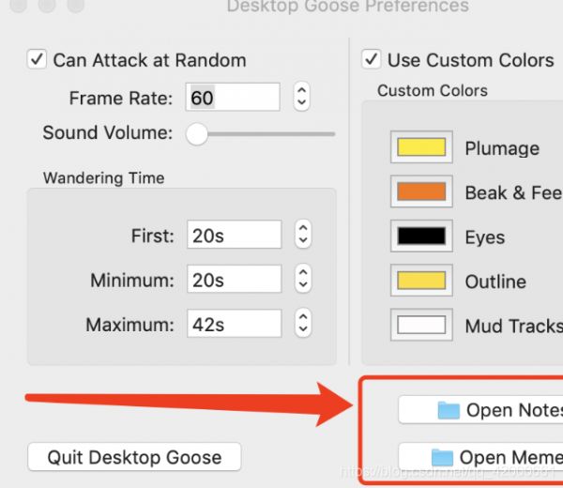563x488 pixels.
Task: Click the Maximum wandering time stepper
Action: [303, 324]
